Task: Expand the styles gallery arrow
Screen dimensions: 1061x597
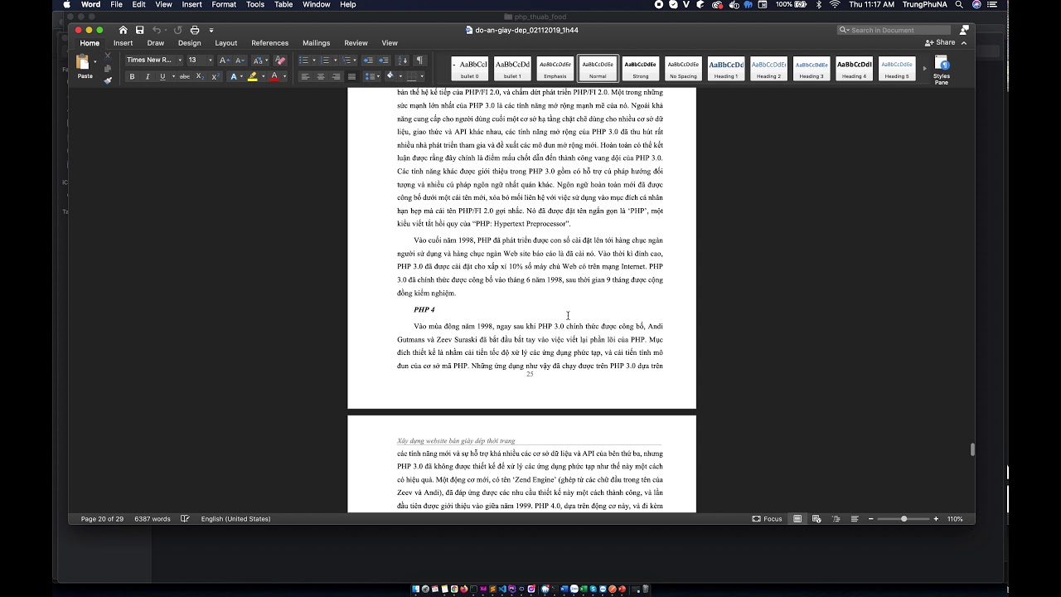Action: point(925,69)
